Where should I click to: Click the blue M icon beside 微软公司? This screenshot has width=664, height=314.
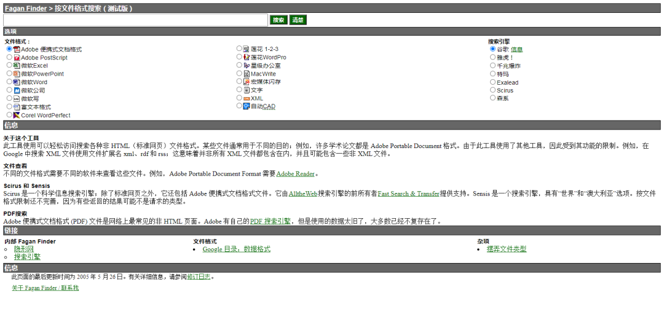click(x=17, y=90)
